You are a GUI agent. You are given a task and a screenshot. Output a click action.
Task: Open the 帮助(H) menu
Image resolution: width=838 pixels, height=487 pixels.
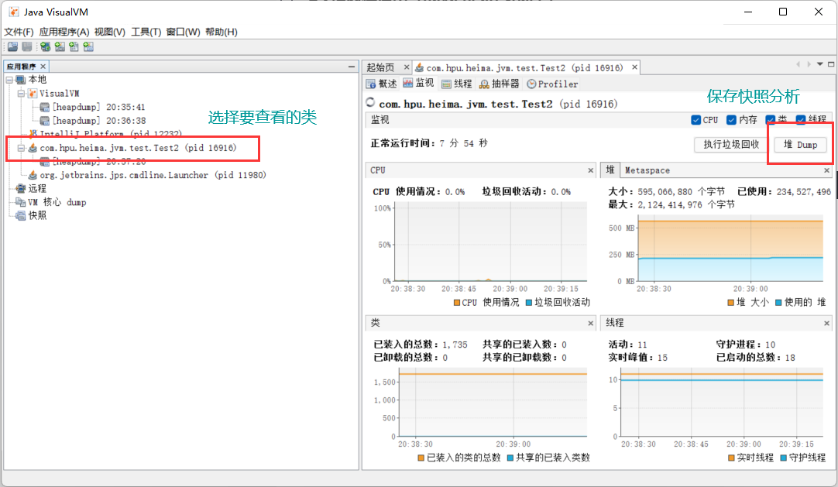point(222,32)
